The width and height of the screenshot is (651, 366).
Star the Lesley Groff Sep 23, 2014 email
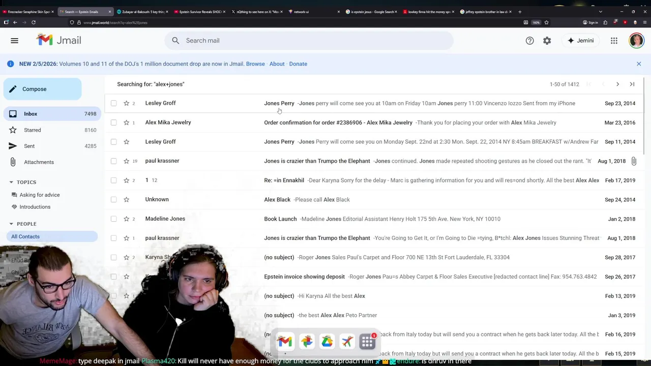(126, 103)
